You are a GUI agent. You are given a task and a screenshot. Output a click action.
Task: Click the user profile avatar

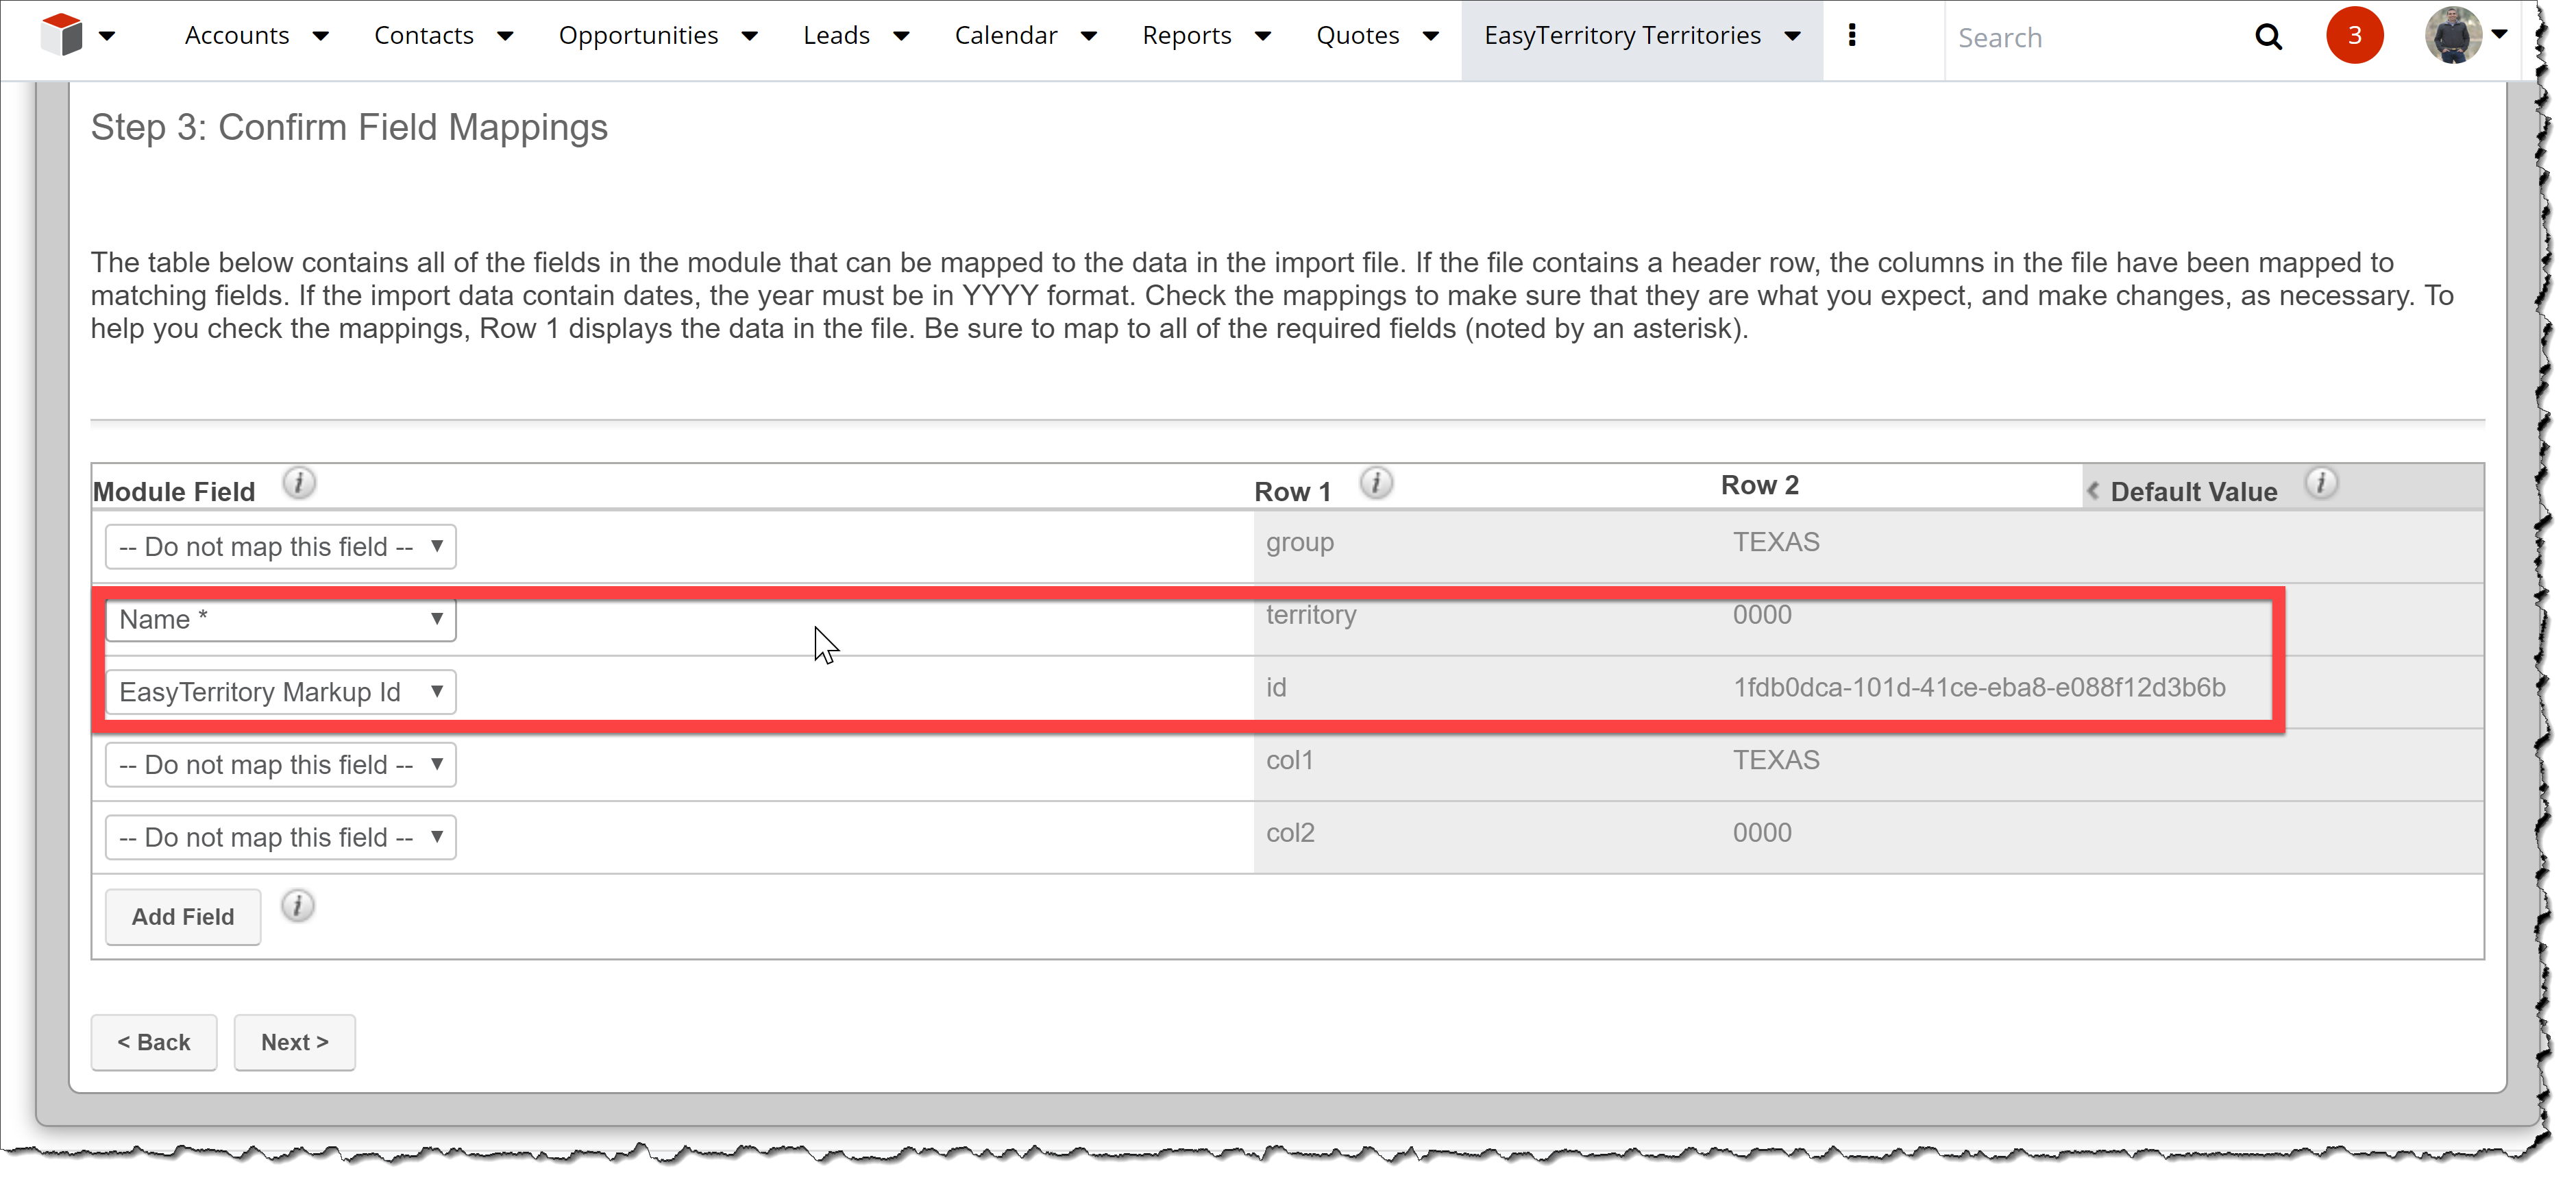pos(2452,35)
